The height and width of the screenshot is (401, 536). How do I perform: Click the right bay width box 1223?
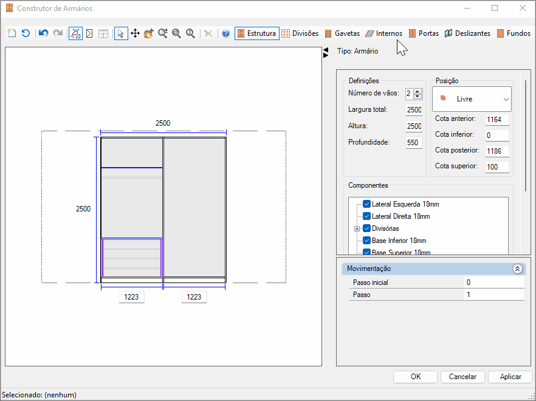point(194,297)
